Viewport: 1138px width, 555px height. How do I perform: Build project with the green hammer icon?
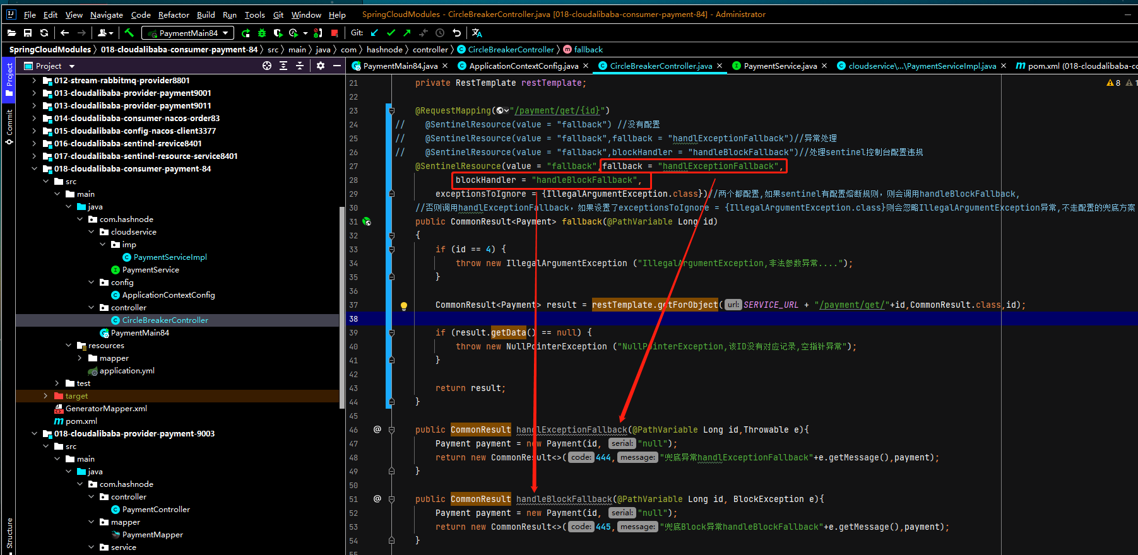pos(129,33)
